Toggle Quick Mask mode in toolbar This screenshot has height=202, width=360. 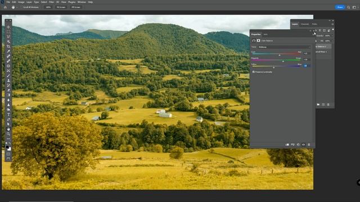pos(8,154)
